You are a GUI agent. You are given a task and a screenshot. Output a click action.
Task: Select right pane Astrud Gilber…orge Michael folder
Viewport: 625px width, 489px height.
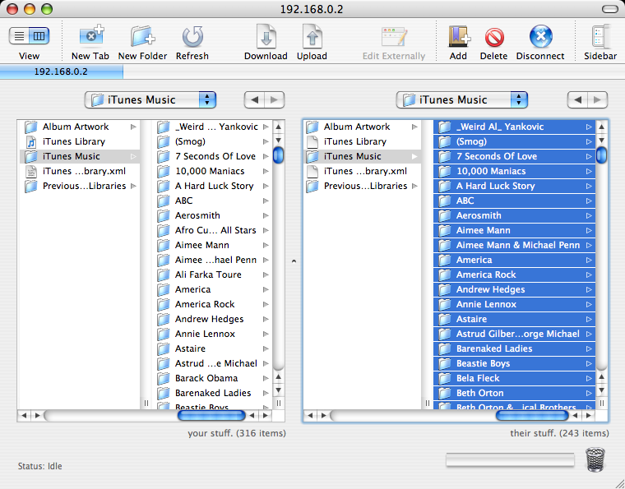pyautogui.click(x=514, y=334)
